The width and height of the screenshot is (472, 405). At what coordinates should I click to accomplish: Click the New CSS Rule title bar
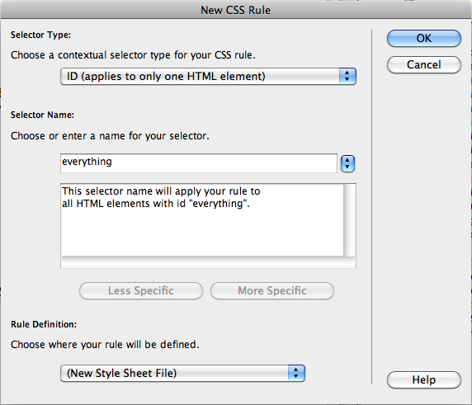coord(236,10)
